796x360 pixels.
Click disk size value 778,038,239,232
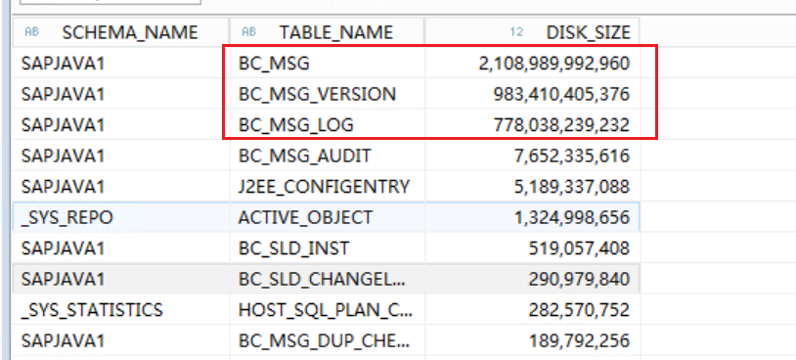coord(561,125)
